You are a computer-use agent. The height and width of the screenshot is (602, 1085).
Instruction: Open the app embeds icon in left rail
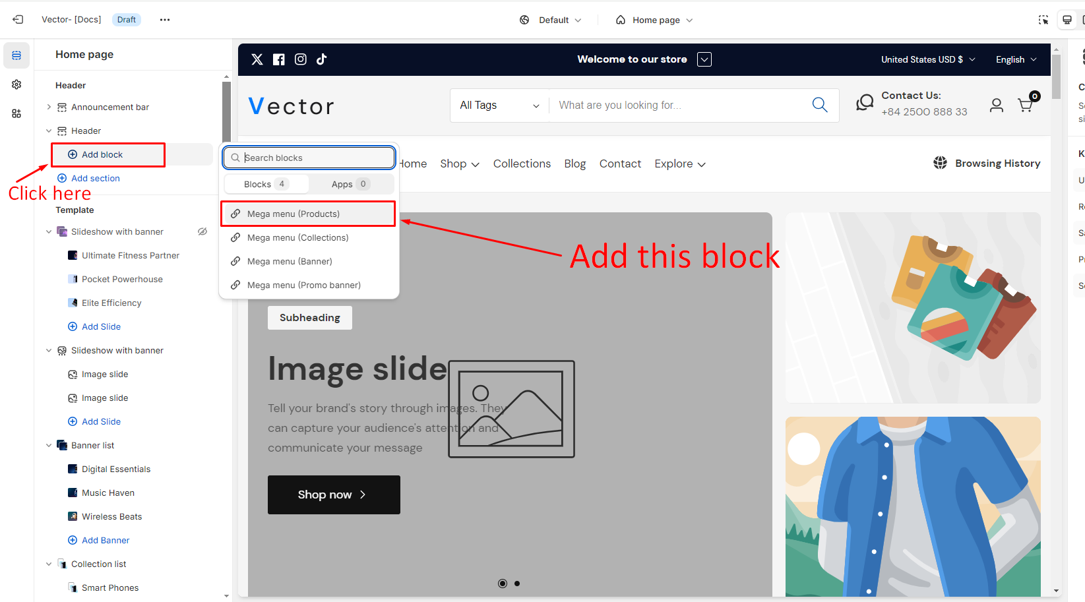pos(16,113)
